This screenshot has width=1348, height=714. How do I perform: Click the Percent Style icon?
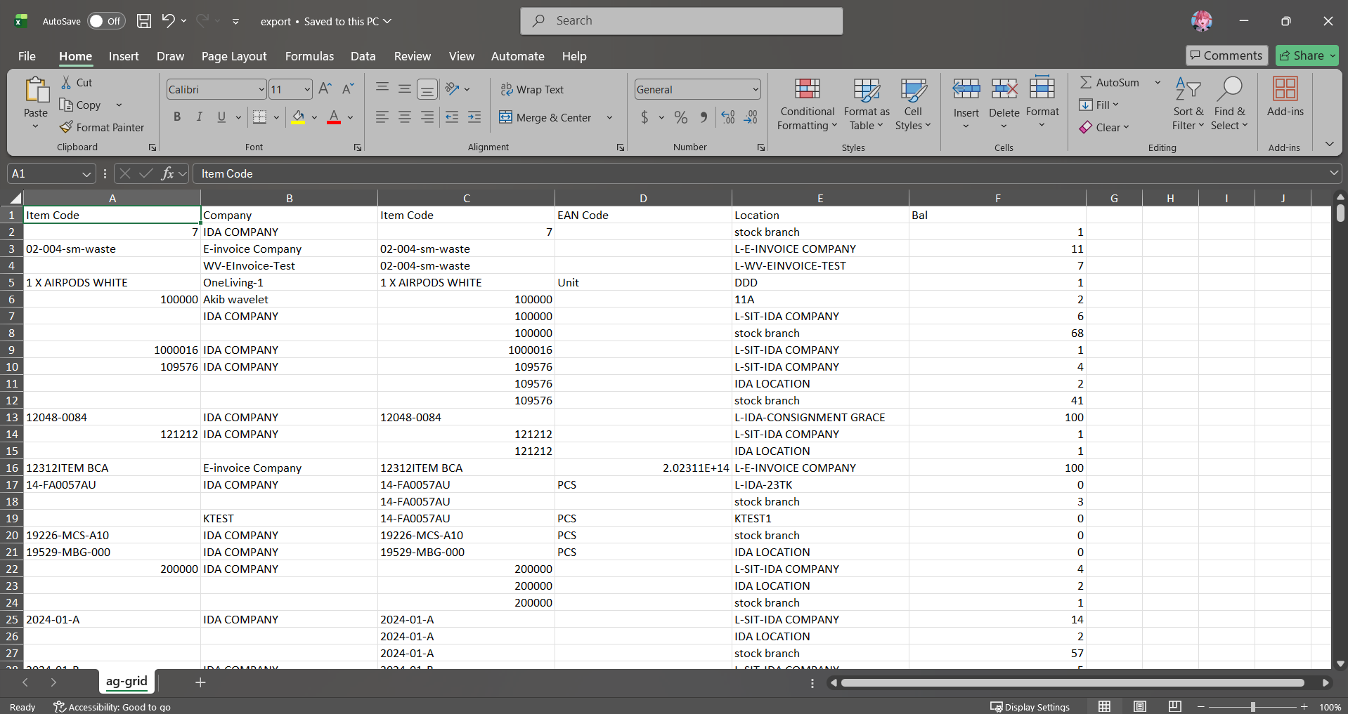680,117
